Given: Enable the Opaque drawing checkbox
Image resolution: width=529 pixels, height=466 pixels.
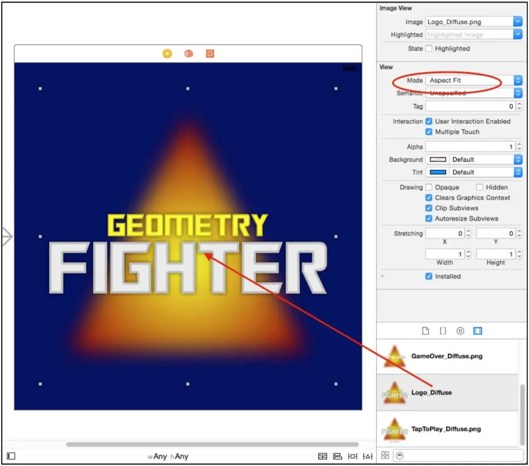Looking at the screenshot, I should point(428,187).
